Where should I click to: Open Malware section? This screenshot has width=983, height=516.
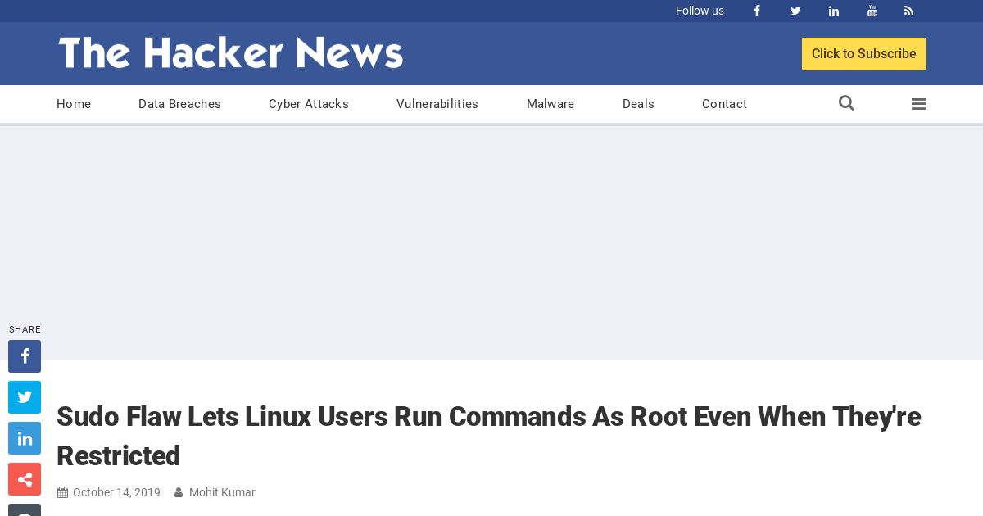(x=550, y=104)
